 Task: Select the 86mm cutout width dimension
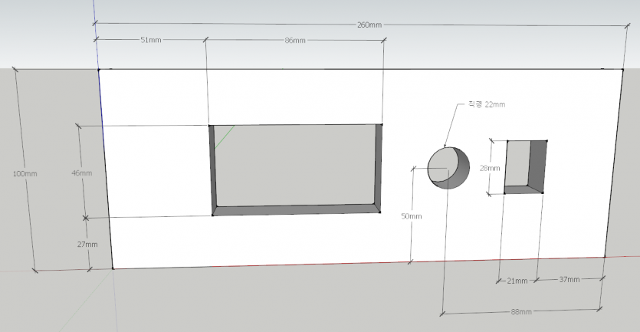click(x=294, y=41)
